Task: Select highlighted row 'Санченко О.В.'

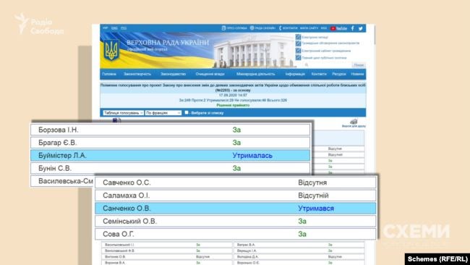Action: point(236,209)
